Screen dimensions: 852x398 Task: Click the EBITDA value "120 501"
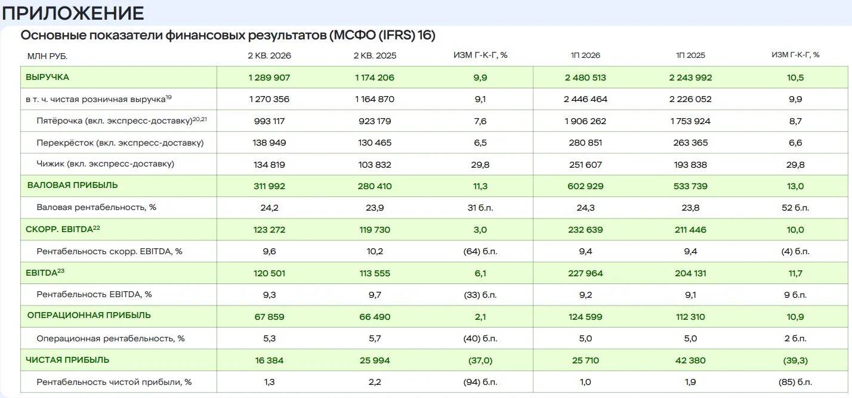[x=270, y=273]
